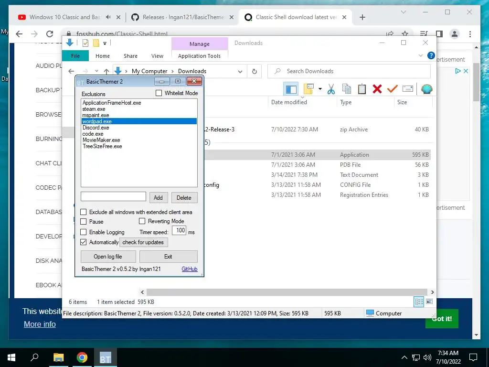
Task: Toggle the Pause checkbox
Action: (x=83, y=221)
